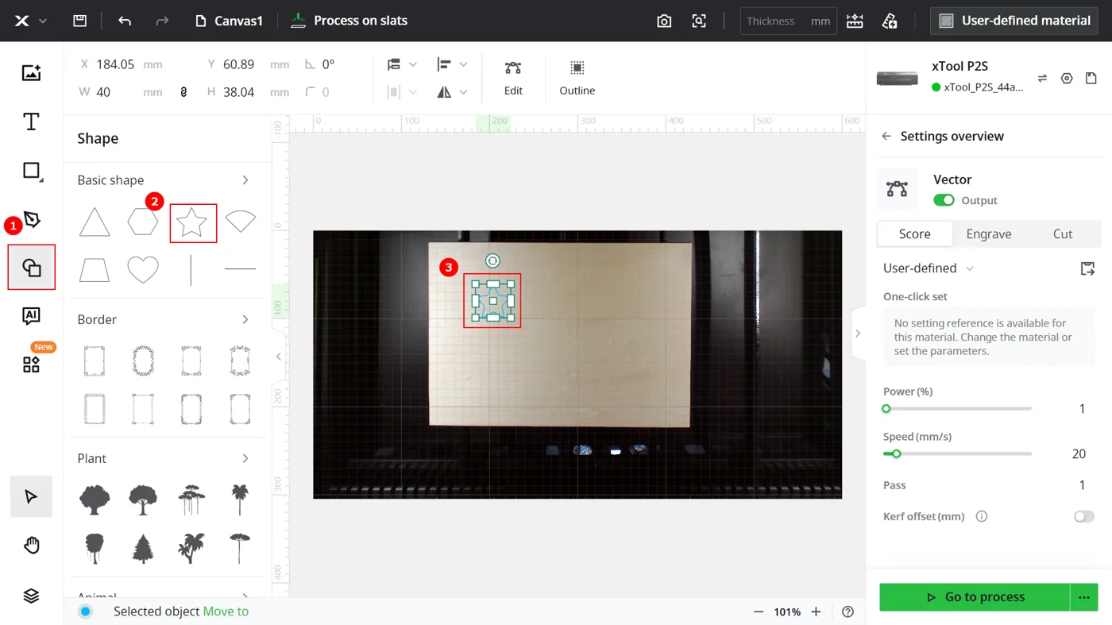Activate the Hand pan tool
The width and height of the screenshot is (1112, 625).
31,546
